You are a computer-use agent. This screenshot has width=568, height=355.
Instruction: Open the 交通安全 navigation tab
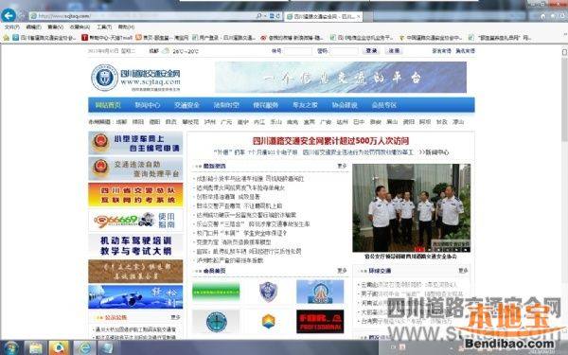click(x=186, y=105)
